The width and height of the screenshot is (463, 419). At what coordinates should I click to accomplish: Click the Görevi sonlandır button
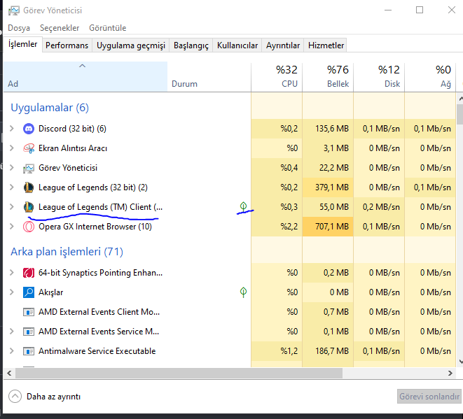pyautogui.click(x=429, y=397)
